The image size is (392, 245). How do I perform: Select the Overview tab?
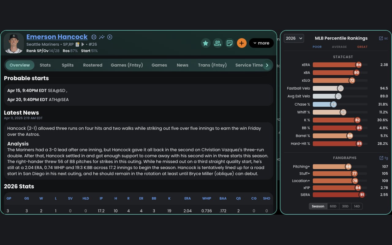coord(20,65)
